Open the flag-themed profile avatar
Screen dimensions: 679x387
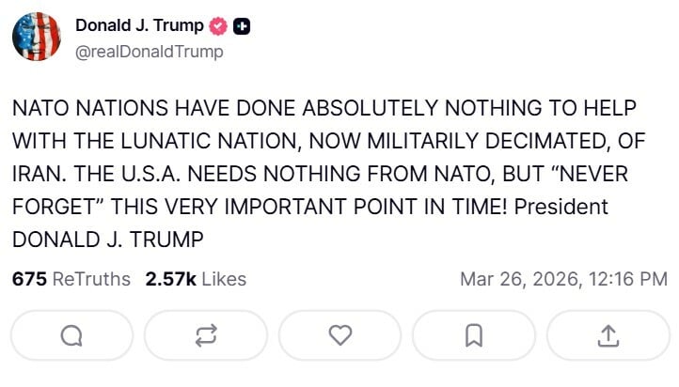coord(37,38)
